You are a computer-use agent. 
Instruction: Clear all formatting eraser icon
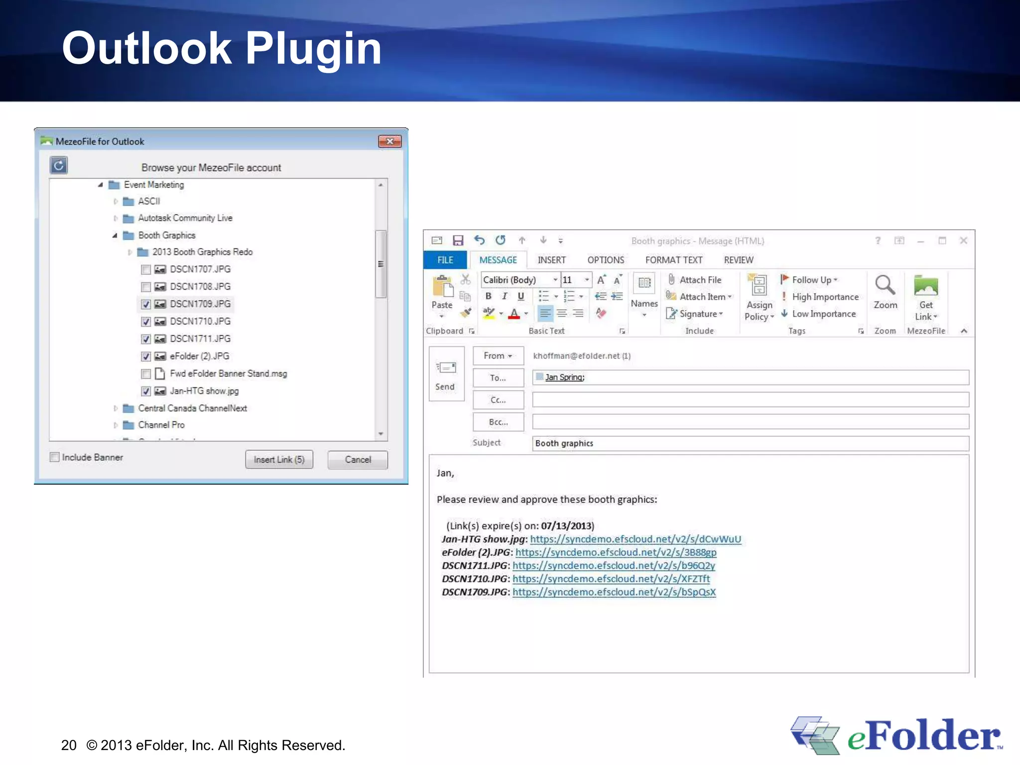pyautogui.click(x=601, y=313)
